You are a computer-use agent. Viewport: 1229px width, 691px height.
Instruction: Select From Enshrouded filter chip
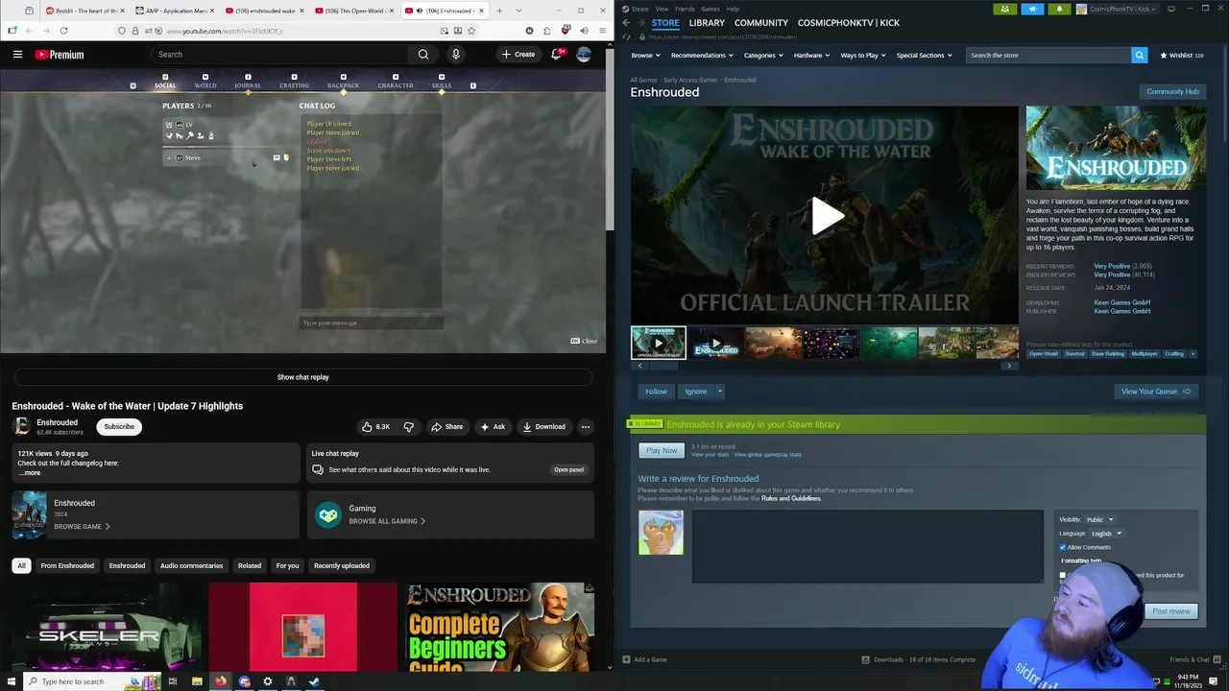coord(67,565)
